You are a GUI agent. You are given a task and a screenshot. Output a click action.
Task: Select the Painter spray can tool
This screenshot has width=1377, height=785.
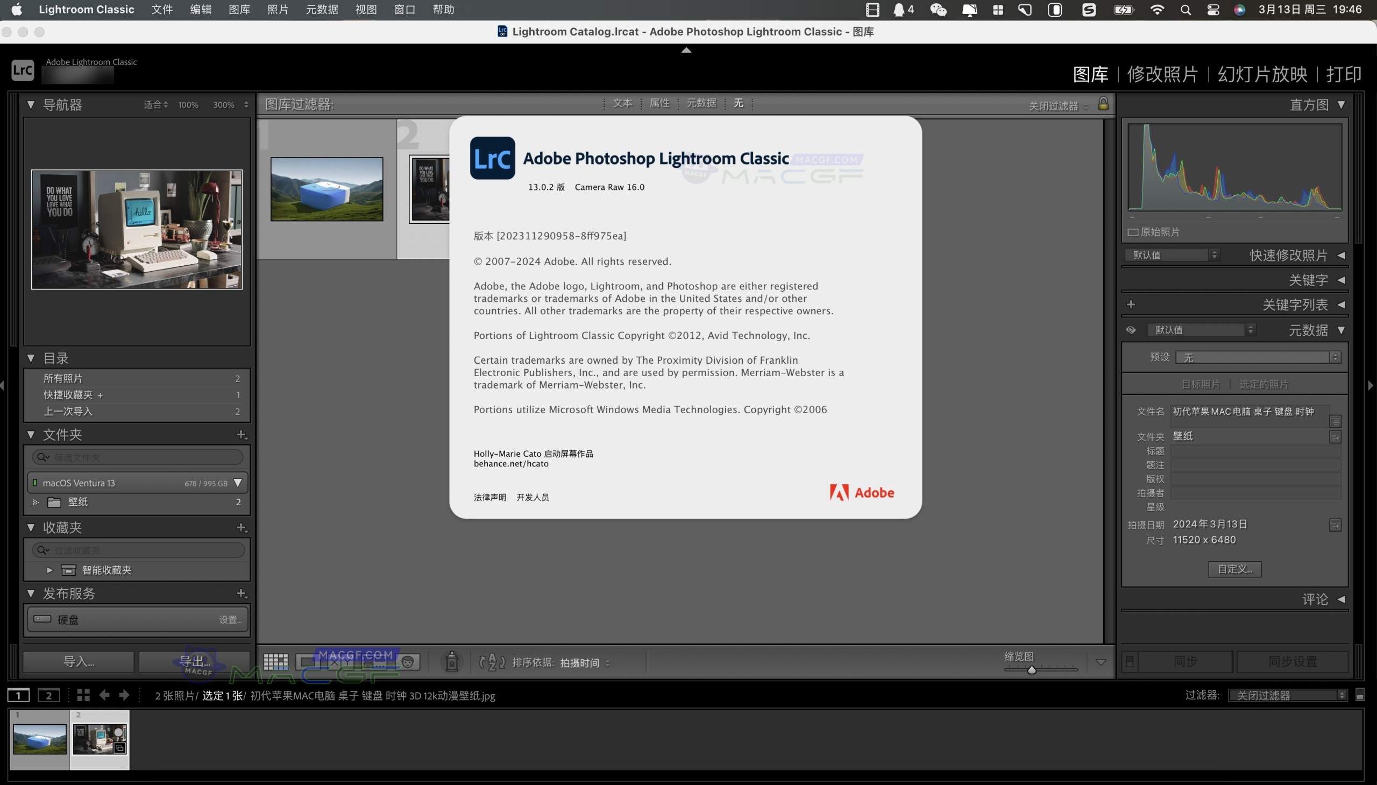451,662
